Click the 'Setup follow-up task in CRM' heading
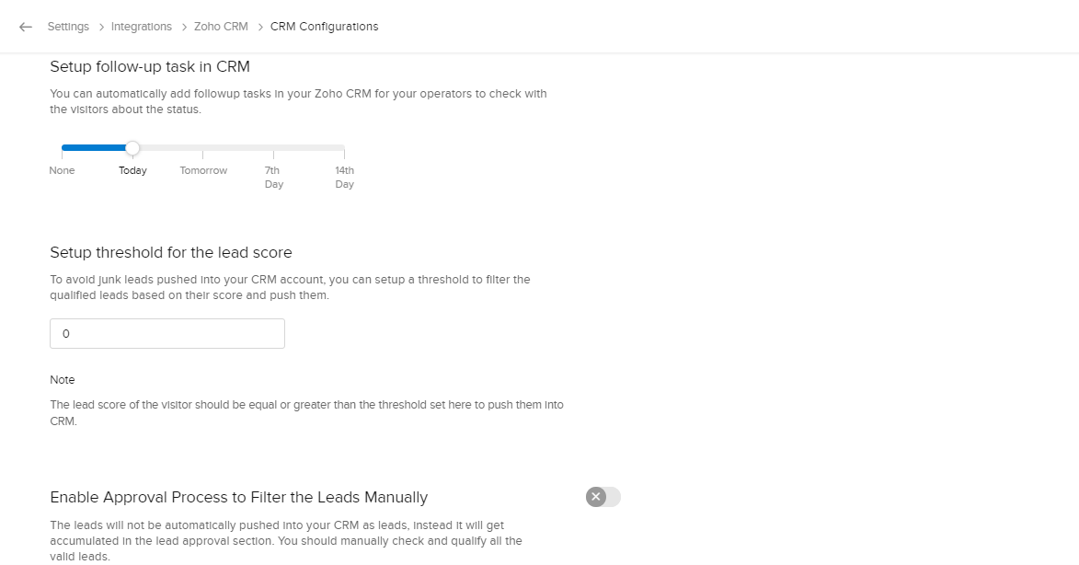 (150, 66)
